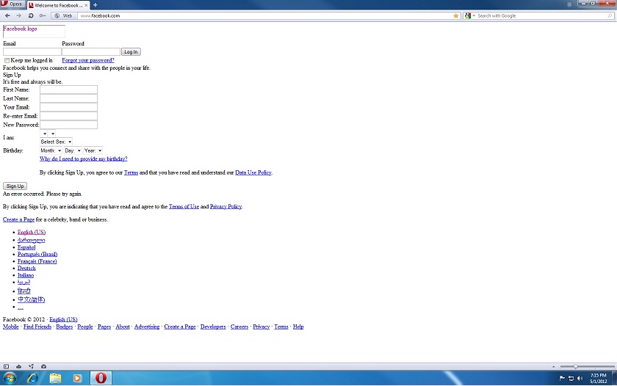This screenshot has width=617, height=386.
Task: Open the Privacy Policy link
Action: (x=226, y=206)
